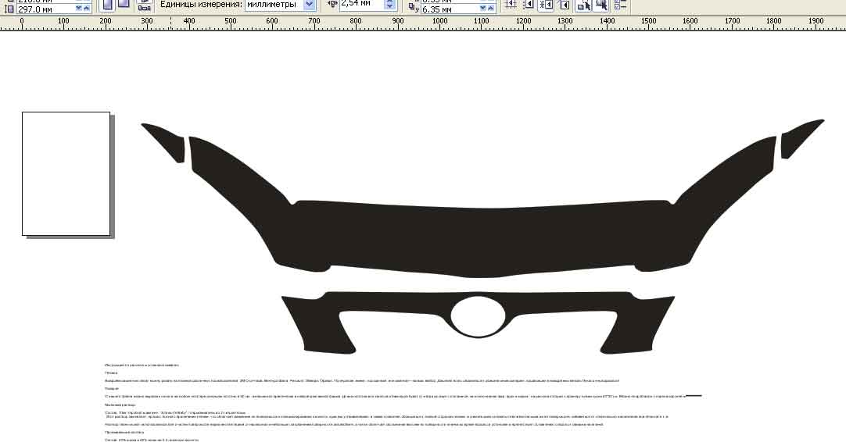This screenshot has height=442, width=846.
Task: Click the set default page size icon
Action: (144, 5)
